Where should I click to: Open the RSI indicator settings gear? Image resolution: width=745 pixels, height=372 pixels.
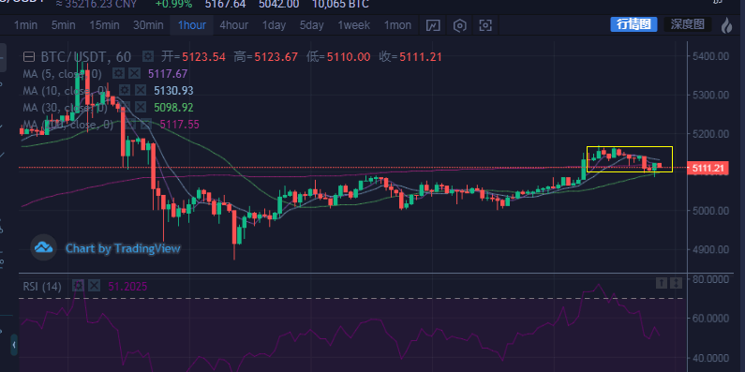(x=78, y=286)
